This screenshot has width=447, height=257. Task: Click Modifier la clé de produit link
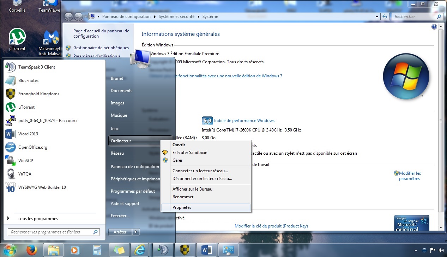pyautogui.click(x=271, y=226)
